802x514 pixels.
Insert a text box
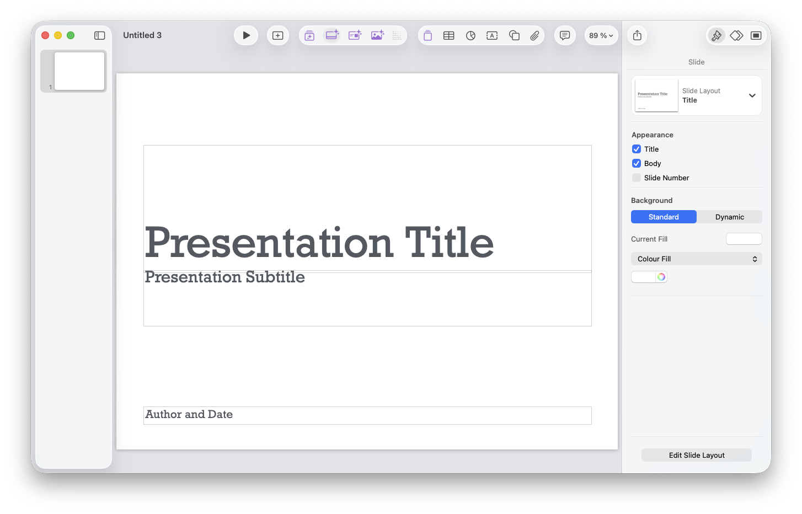tap(492, 35)
